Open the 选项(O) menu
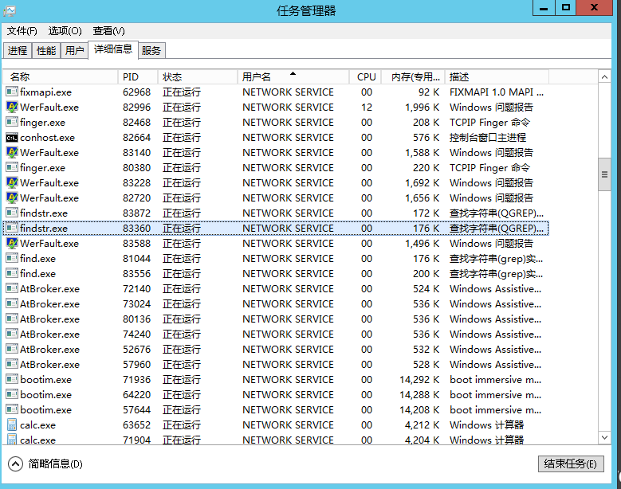The height and width of the screenshot is (489, 621). pyautogui.click(x=65, y=31)
